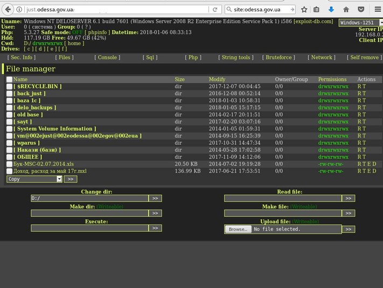Go to the browser home page icon

[x=346, y=10]
